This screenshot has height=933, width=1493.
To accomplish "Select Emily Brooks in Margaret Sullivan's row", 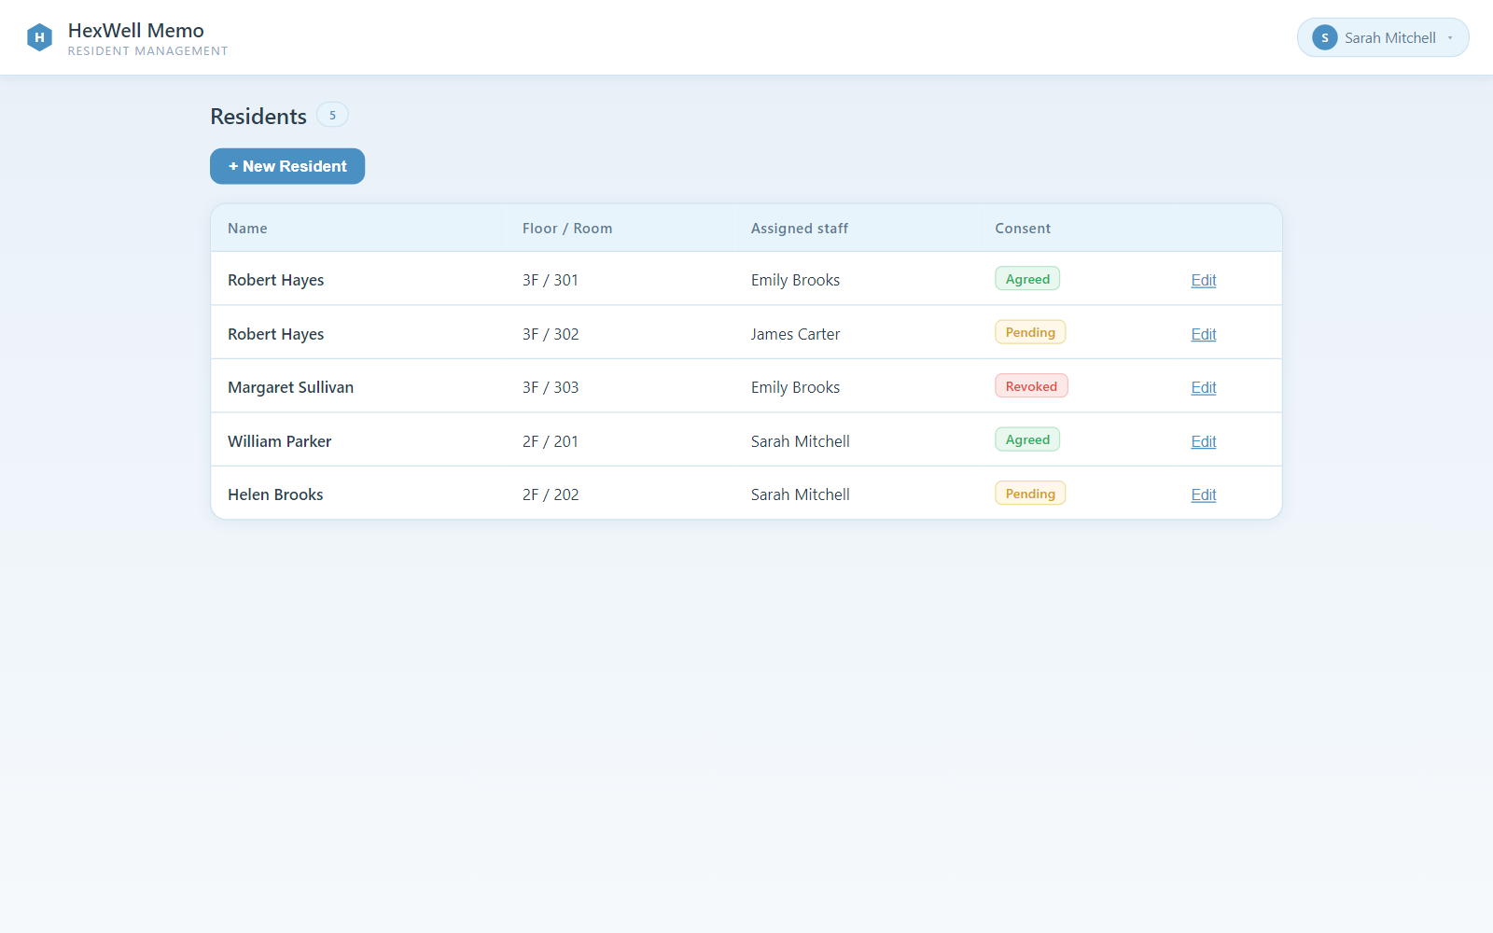I will click(795, 387).
